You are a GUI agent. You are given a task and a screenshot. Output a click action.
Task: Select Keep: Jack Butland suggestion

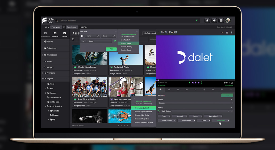point(144,108)
